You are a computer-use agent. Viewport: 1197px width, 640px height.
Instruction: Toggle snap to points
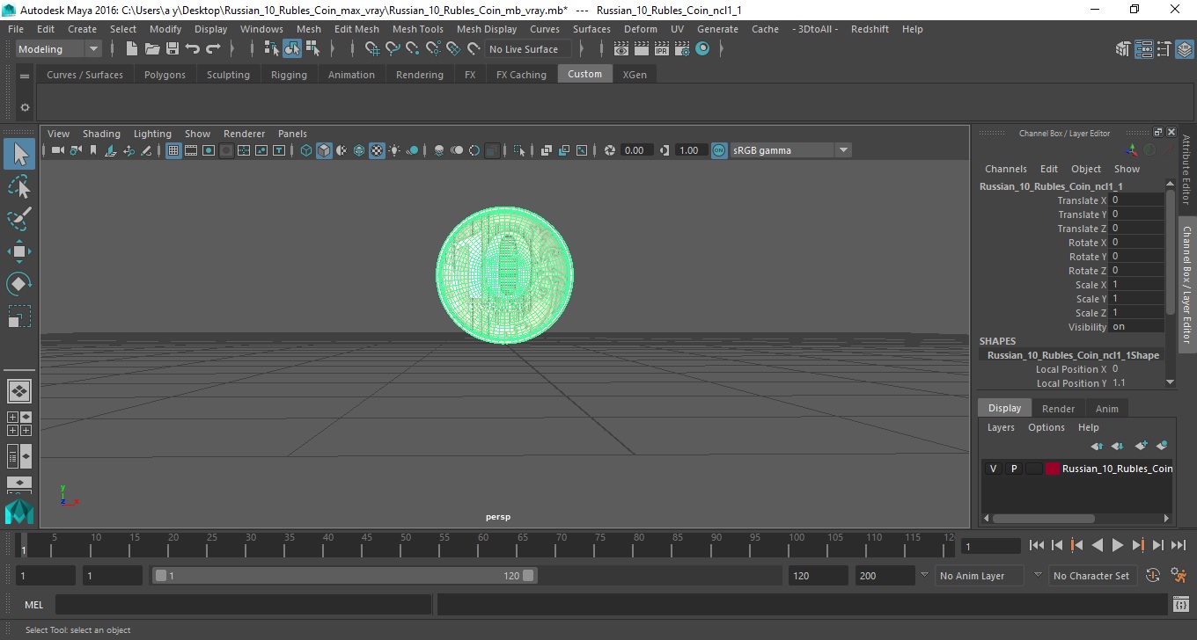coord(413,49)
